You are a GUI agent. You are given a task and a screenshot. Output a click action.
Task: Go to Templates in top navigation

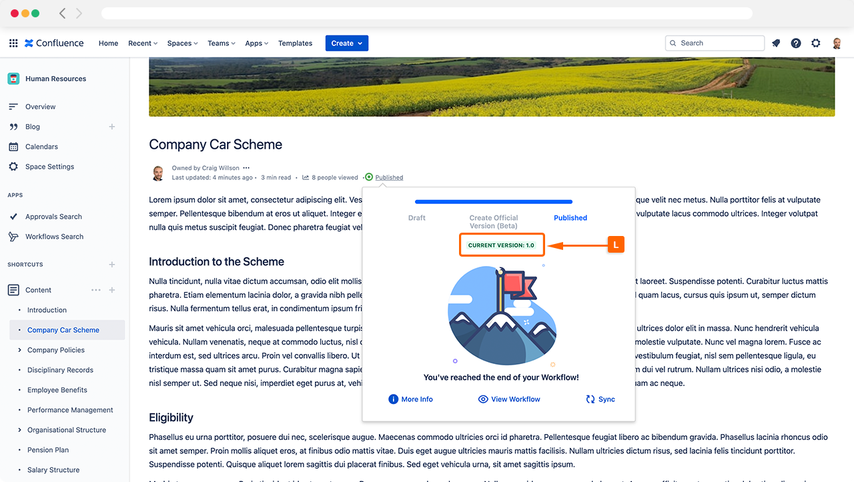tap(295, 43)
